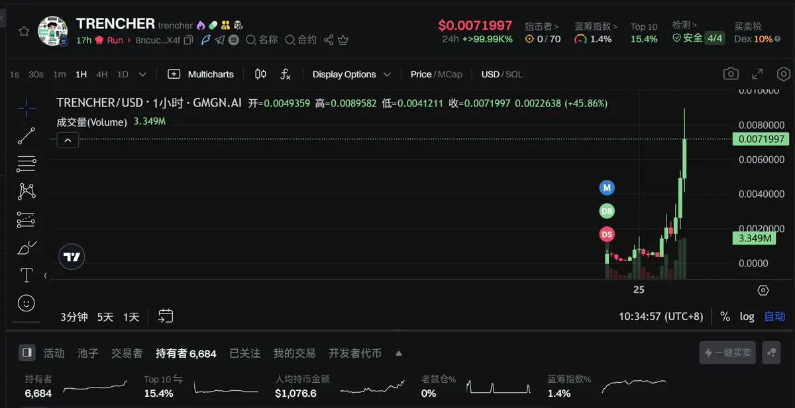Select the brush drawing tool
The height and width of the screenshot is (408, 795).
26,248
